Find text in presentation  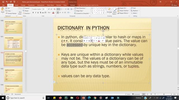(x=133, y=8)
